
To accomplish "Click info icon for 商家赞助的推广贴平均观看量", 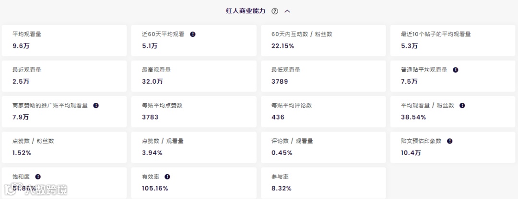I will [x=96, y=105].
